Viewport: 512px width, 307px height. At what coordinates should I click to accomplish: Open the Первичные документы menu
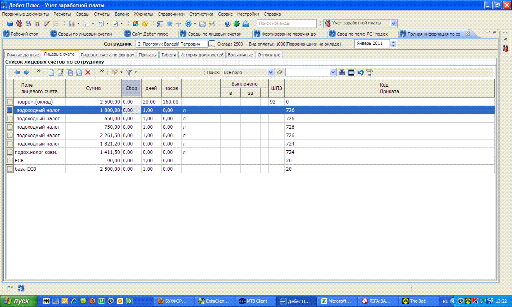tap(25, 14)
